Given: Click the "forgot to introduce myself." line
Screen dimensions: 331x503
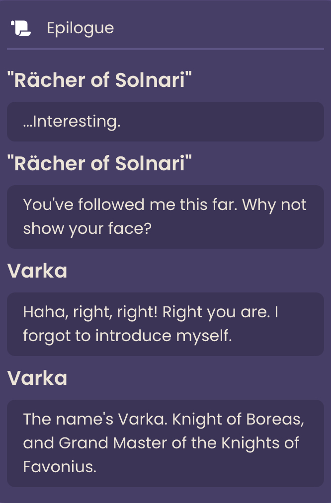Looking at the screenshot, I should (x=127, y=336).
